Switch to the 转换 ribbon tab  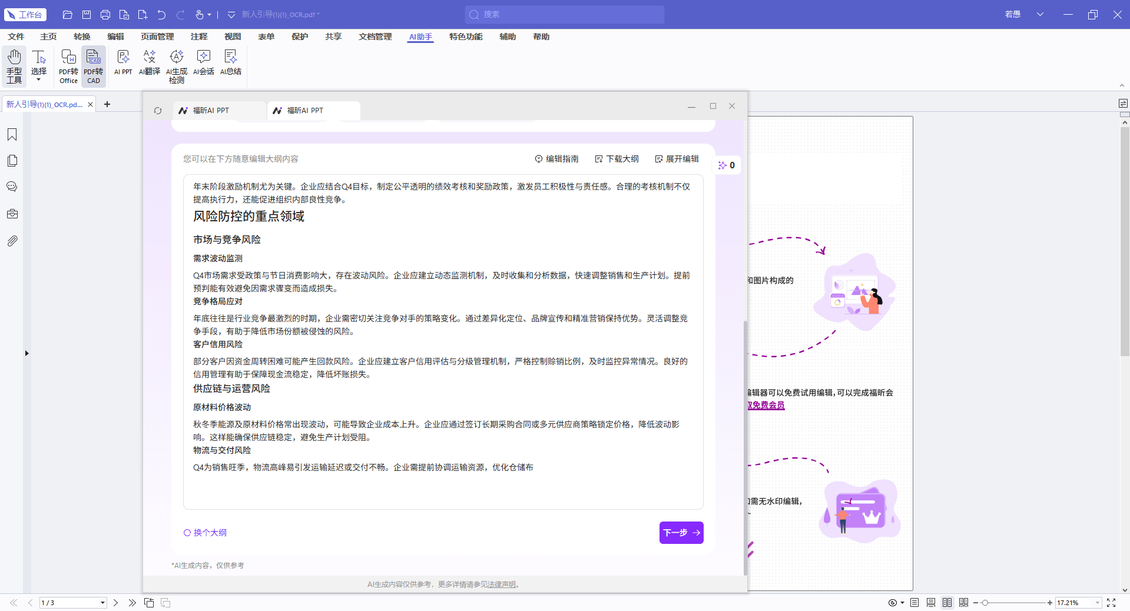82,36
